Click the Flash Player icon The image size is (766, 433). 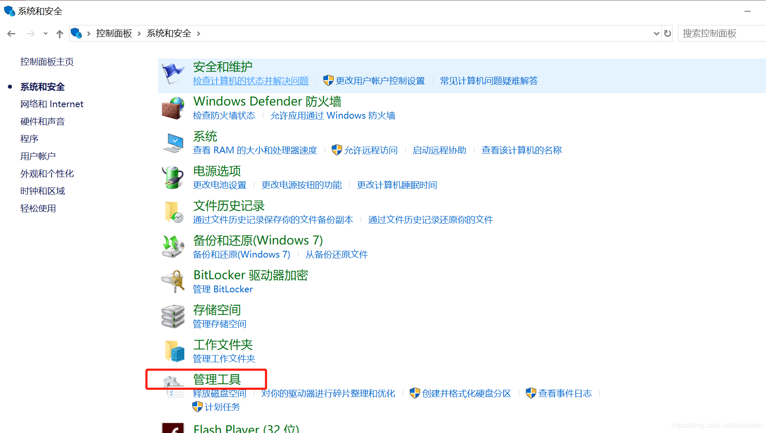click(173, 428)
